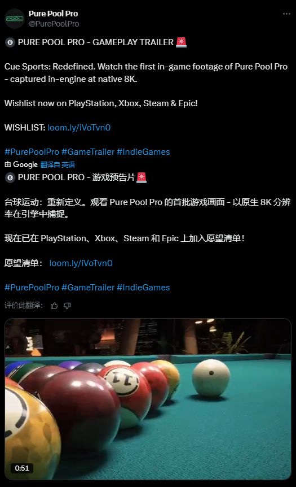Open the Pure Pool Pro display name
This screenshot has width=296, height=487.
(53, 14)
